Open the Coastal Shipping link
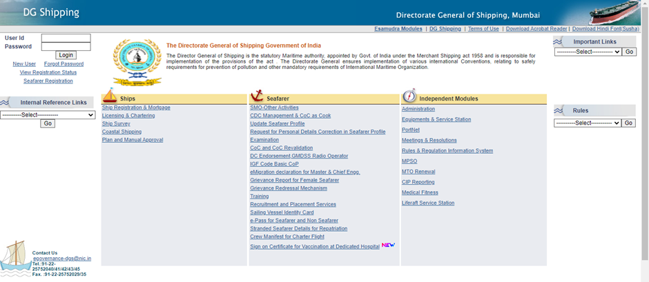This screenshot has height=282, width=649. (x=122, y=132)
